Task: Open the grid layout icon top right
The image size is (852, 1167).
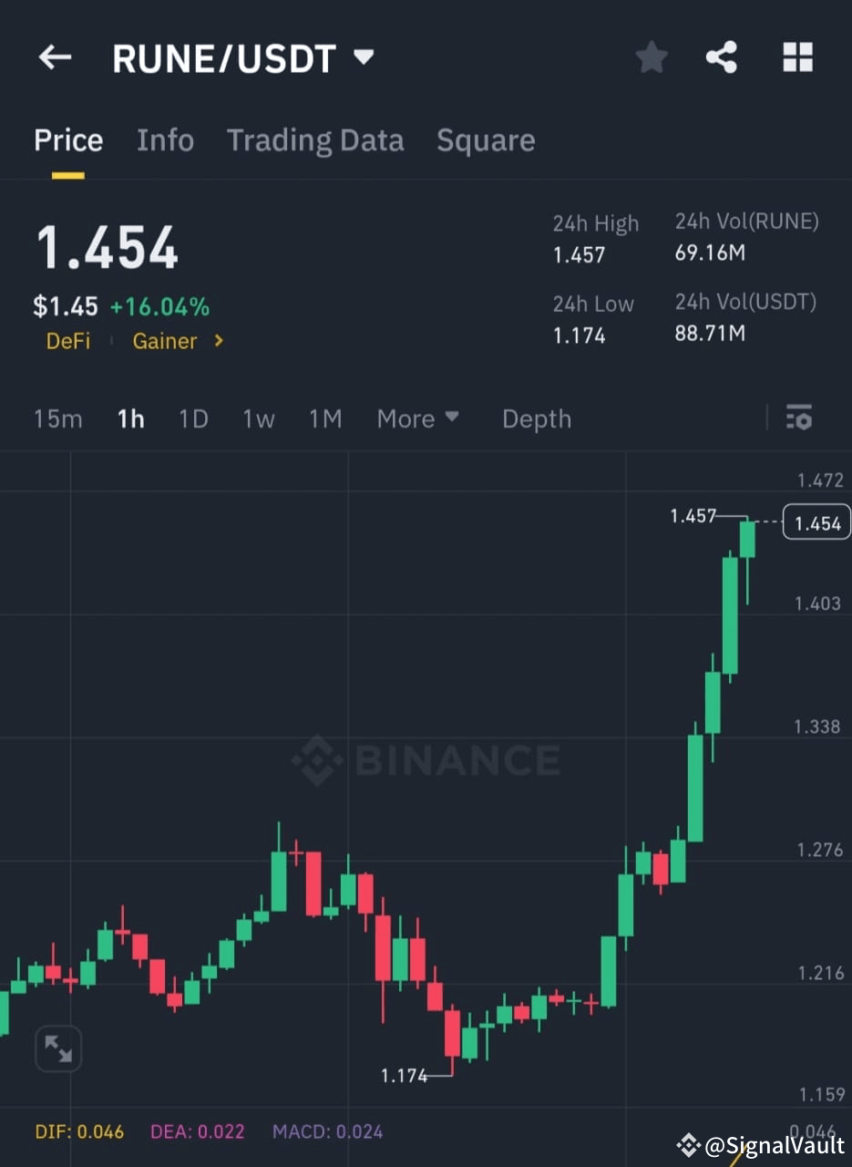Action: click(x=797, y=57)
